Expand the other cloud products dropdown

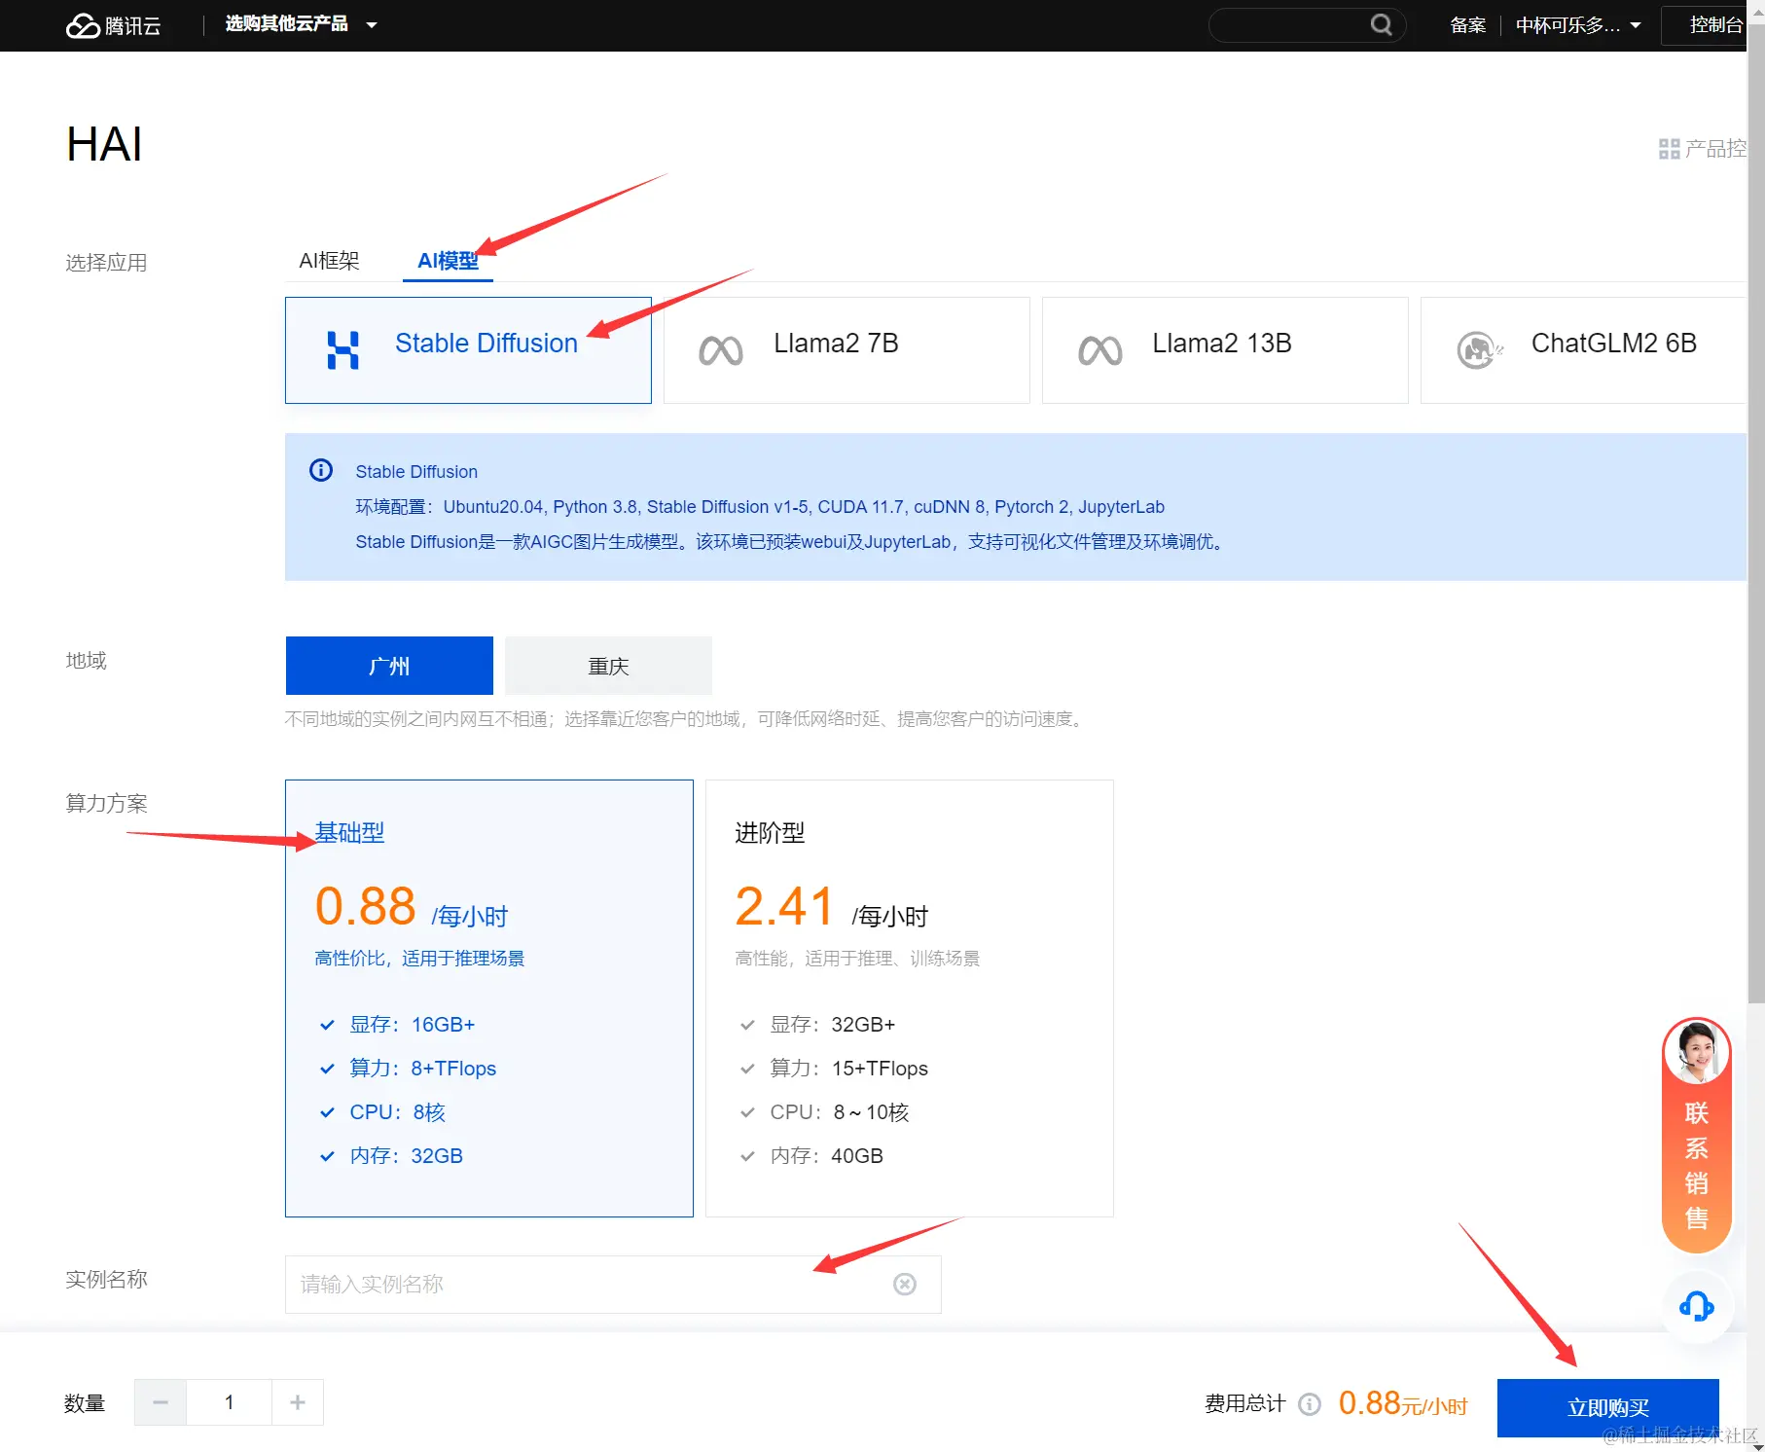click(301, 24)
